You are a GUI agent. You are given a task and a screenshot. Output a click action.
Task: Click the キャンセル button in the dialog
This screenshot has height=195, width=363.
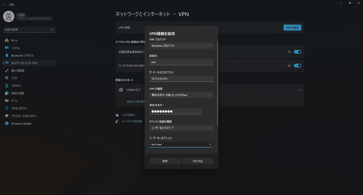coord(198,161)
